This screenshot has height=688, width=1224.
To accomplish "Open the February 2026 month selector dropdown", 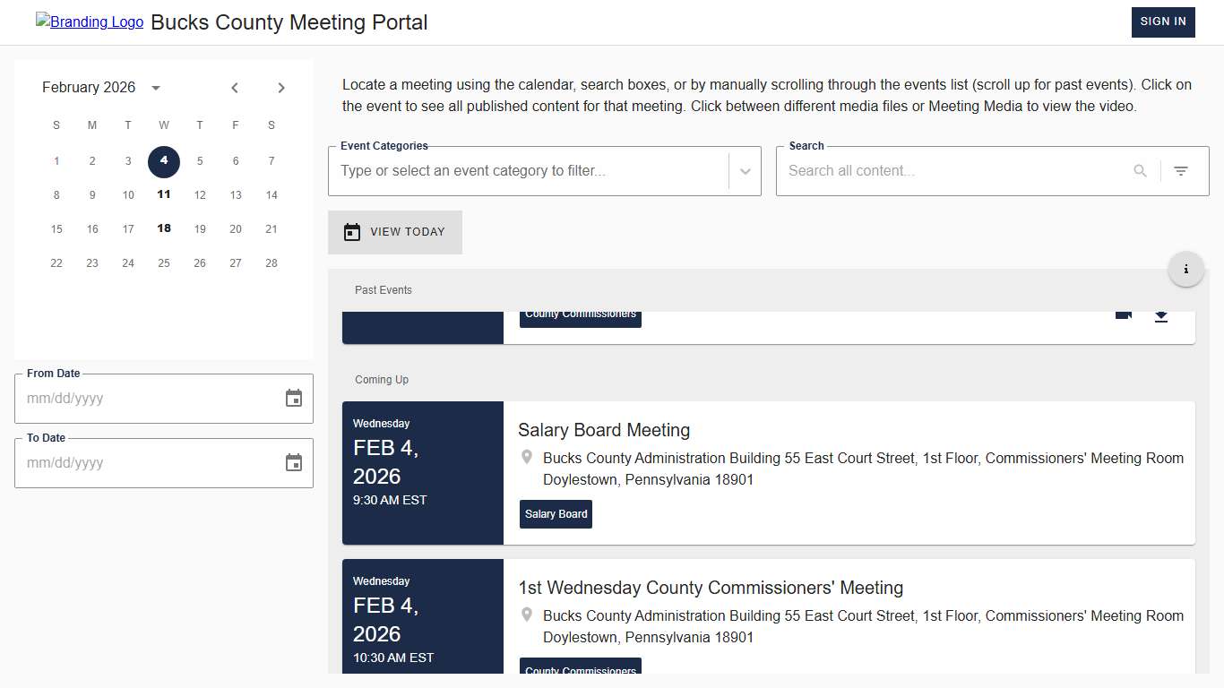I will coord(155,87).
